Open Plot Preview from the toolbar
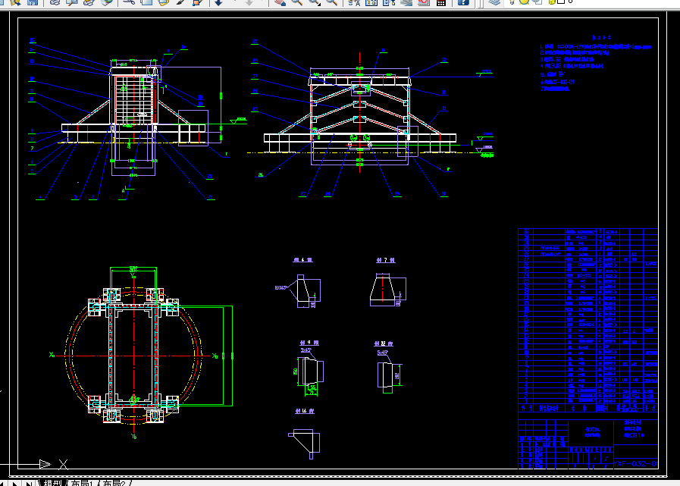The image size is (680, 486). pyautogui.click(x=72, y=2)
